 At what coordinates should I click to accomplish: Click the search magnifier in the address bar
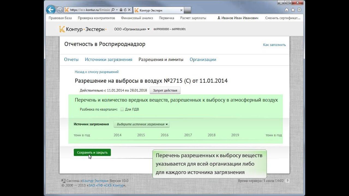point(113,10)
